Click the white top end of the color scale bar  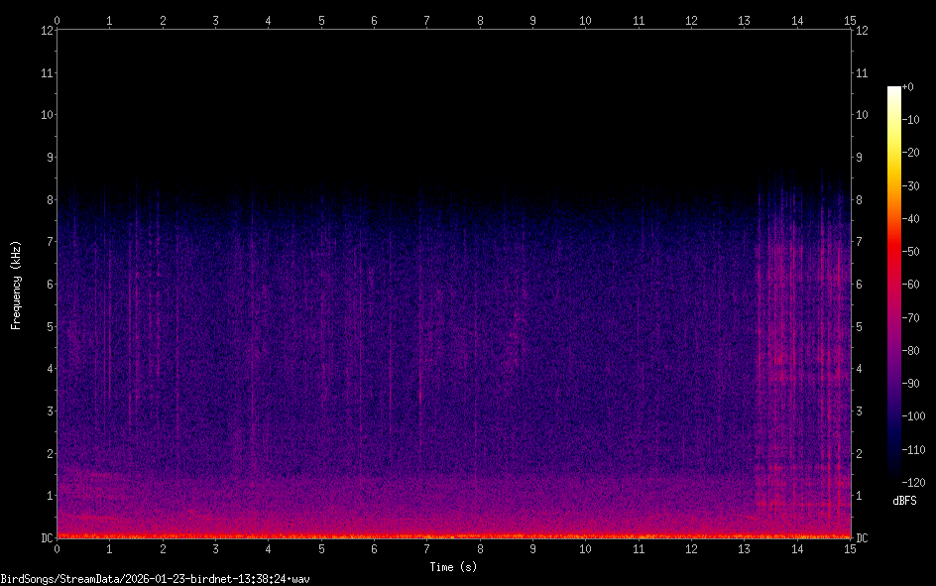[x=894, y=90]
